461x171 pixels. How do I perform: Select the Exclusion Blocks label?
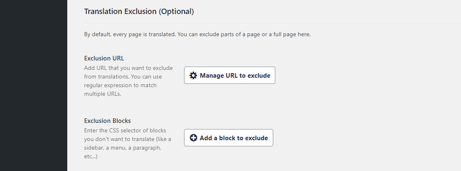click(107, 121)
